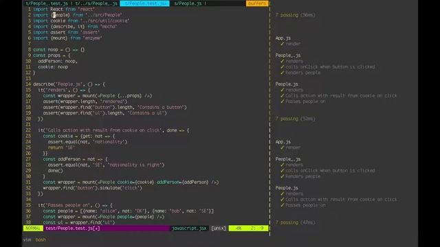Click the "describe('People.js', () => {" line

click(x=69, y=84)
